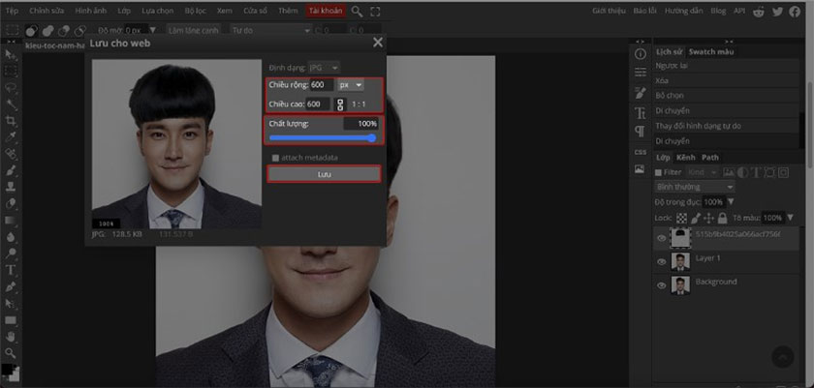Select the Eraser tool
The image size is (814, 388).
(x=11, y=203)
